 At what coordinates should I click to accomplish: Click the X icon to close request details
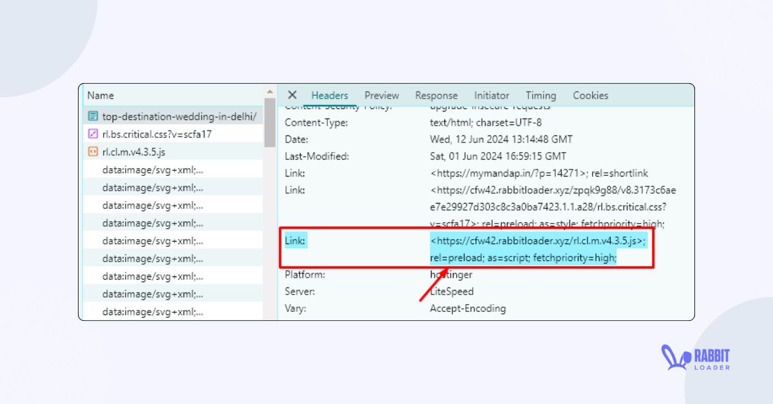(x=292, y=95)
